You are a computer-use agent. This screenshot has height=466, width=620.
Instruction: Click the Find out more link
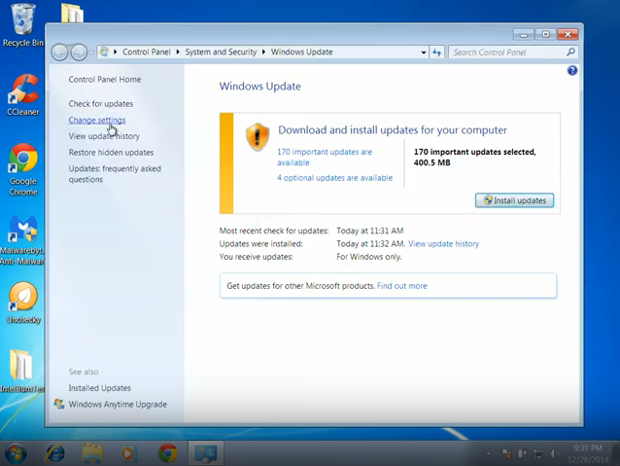[401, 286]
